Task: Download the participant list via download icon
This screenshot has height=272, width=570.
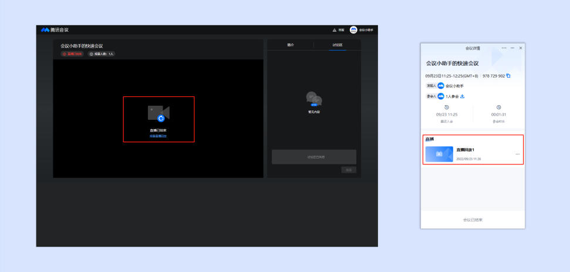Action: point(463,96)
